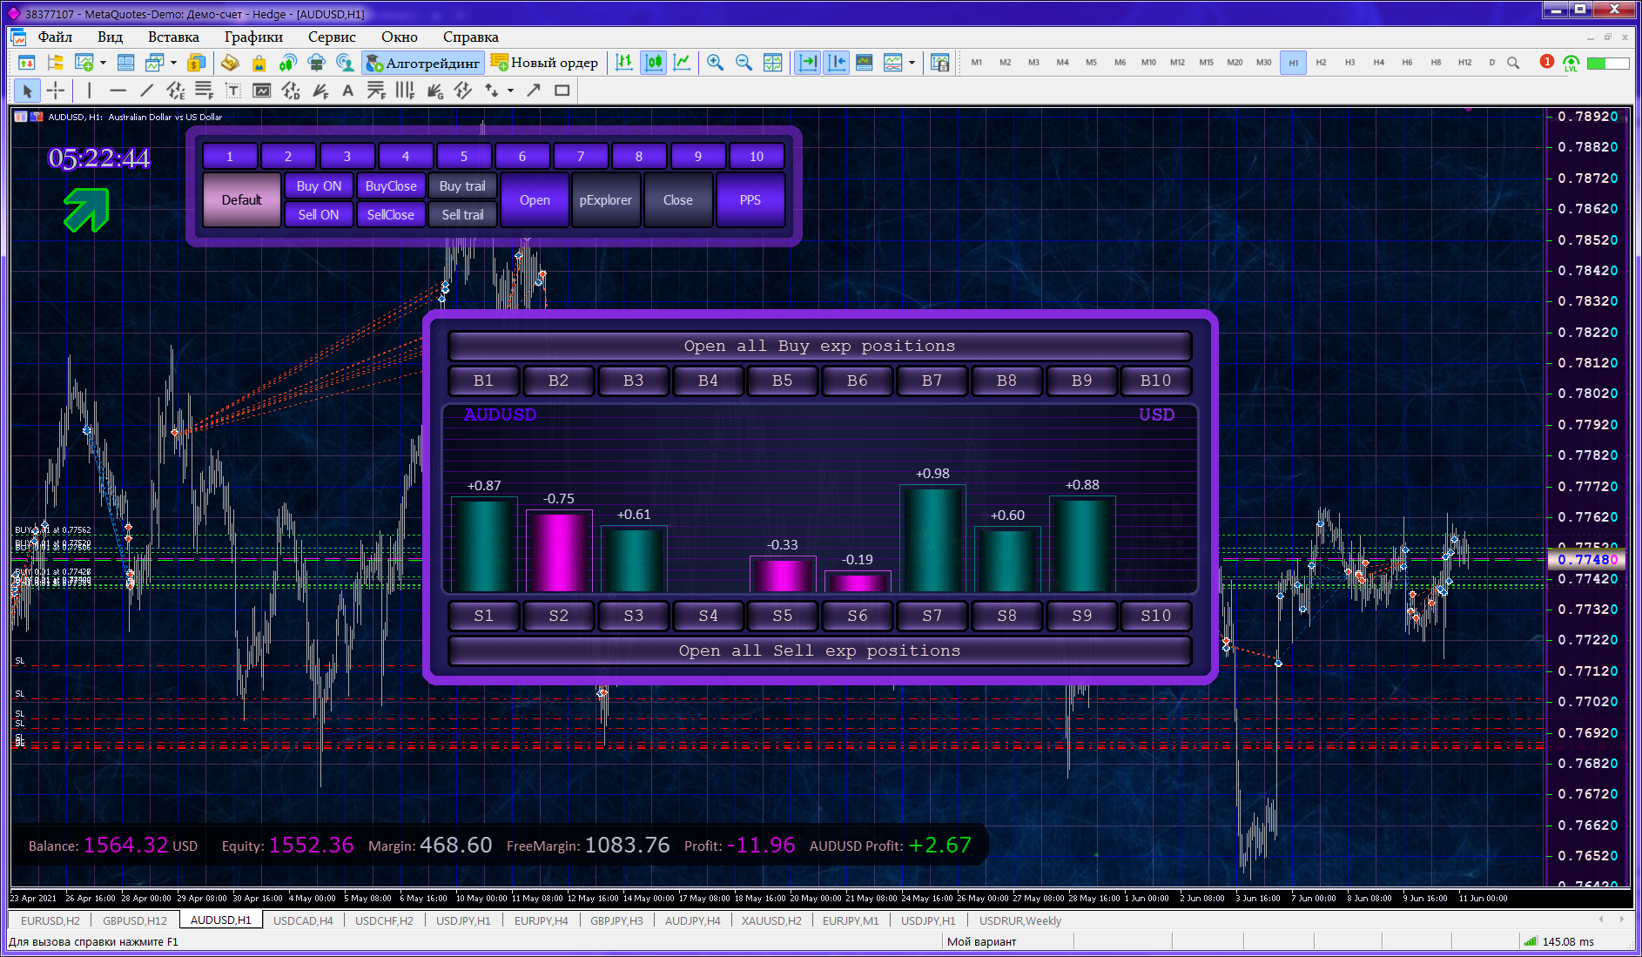1642x957 pixels.
Task: Expand the arrows objects dropdown
Action: [x=511, y=91]
